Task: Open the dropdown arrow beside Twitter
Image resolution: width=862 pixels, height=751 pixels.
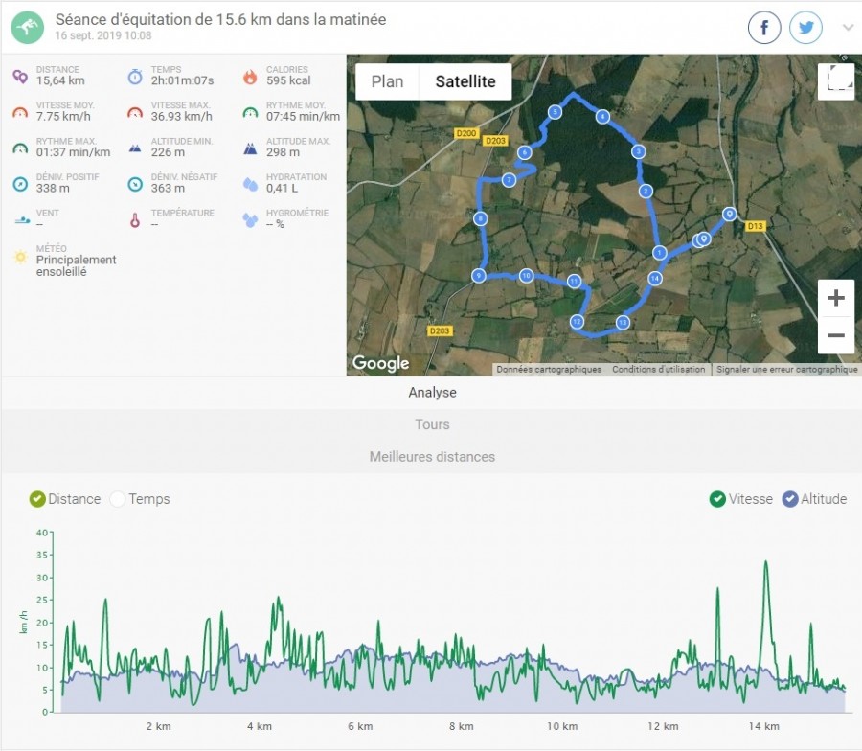Action: coord(848,28)
